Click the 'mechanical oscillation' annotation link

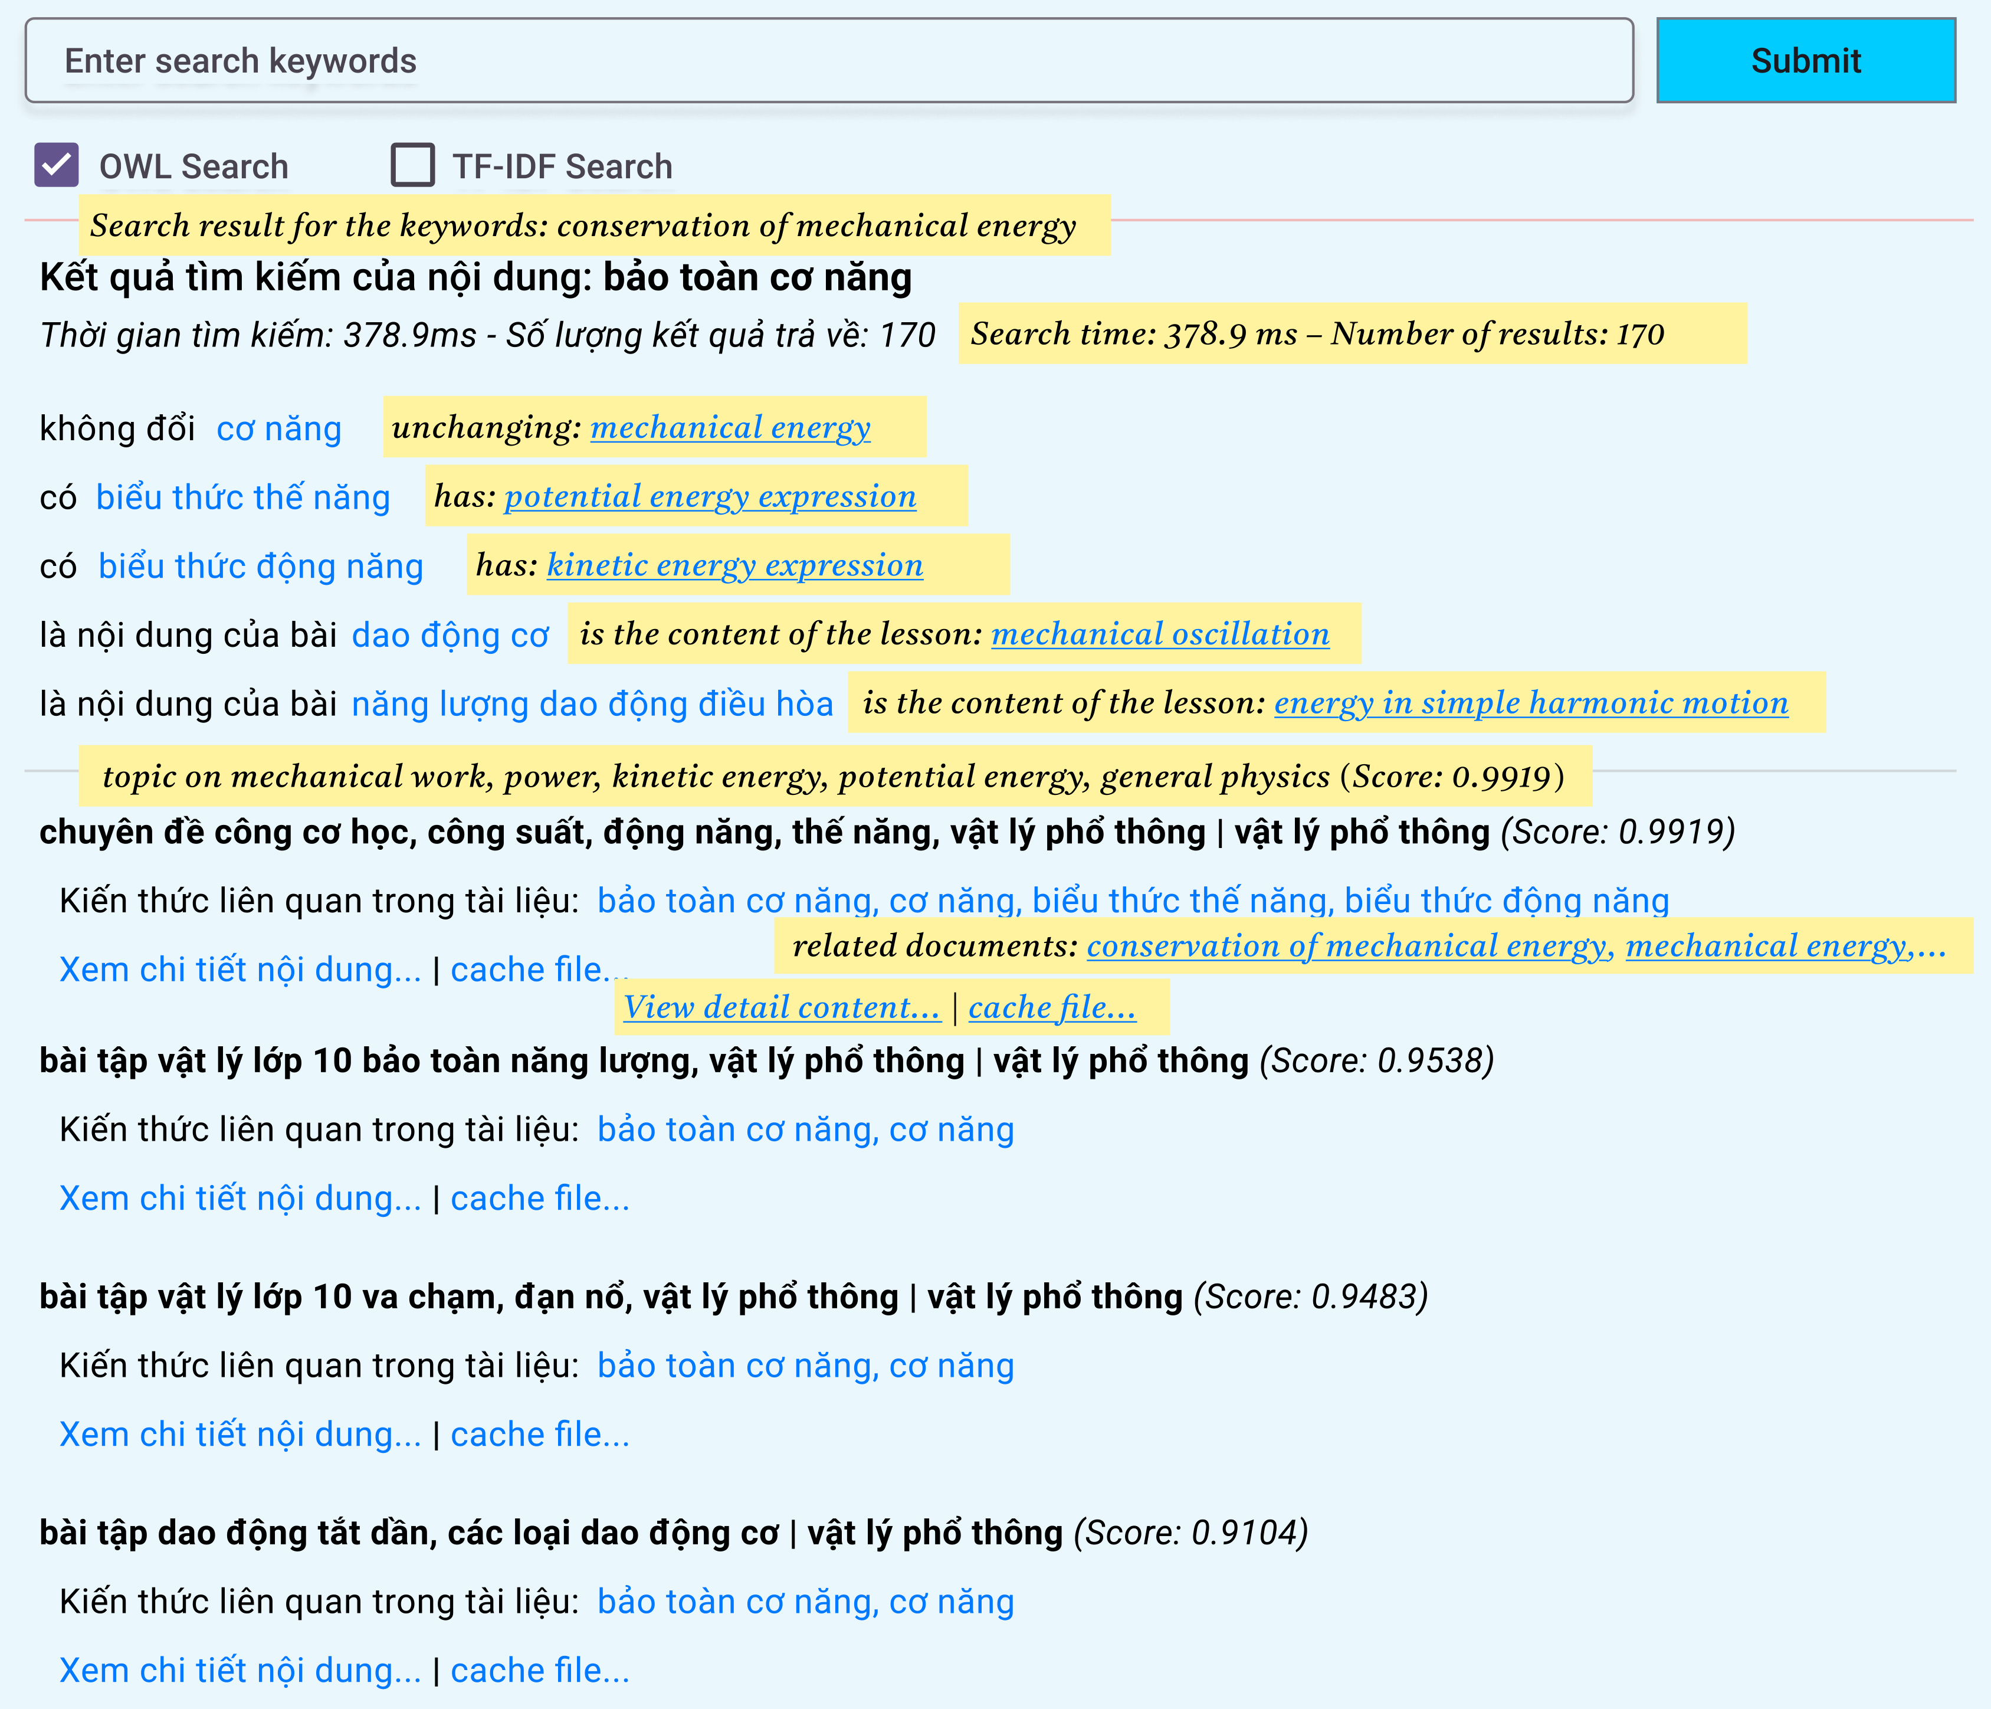pos(1160,634)
